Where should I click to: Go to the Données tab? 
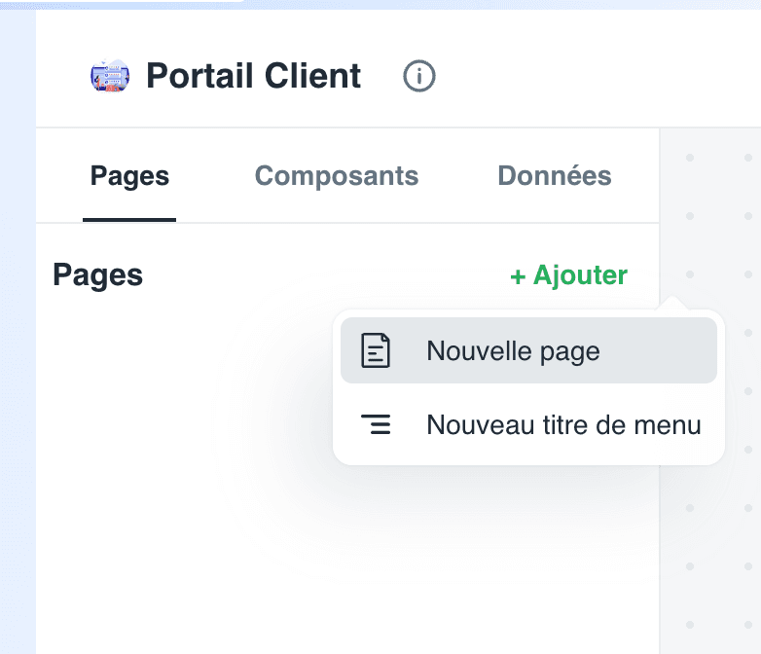pos(555,176)
